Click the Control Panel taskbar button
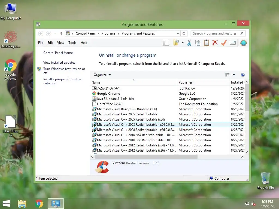 coord(56,204)
